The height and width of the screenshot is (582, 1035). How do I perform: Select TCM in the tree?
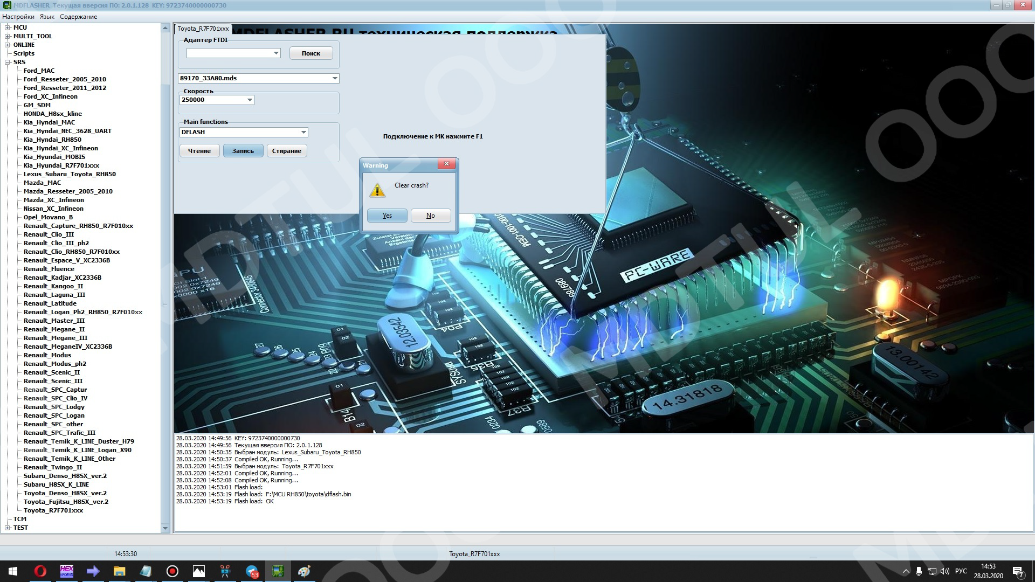(x=20, y=519)
